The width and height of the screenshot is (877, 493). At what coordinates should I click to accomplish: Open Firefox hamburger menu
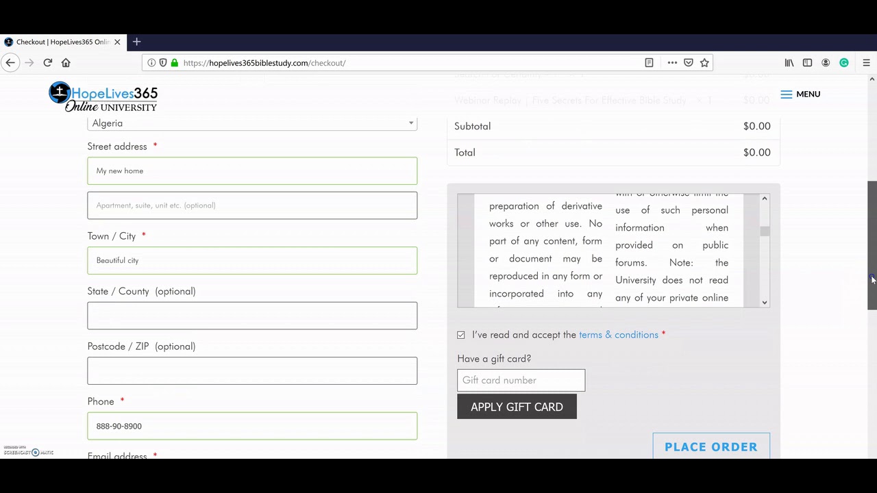click(866, 62)
